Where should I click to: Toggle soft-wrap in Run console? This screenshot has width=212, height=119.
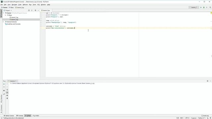coord(7,90)
